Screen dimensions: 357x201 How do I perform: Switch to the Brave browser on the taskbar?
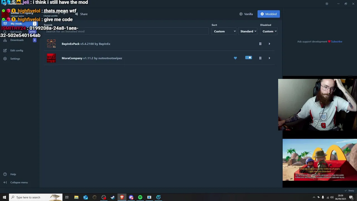[x=122, y=197]
